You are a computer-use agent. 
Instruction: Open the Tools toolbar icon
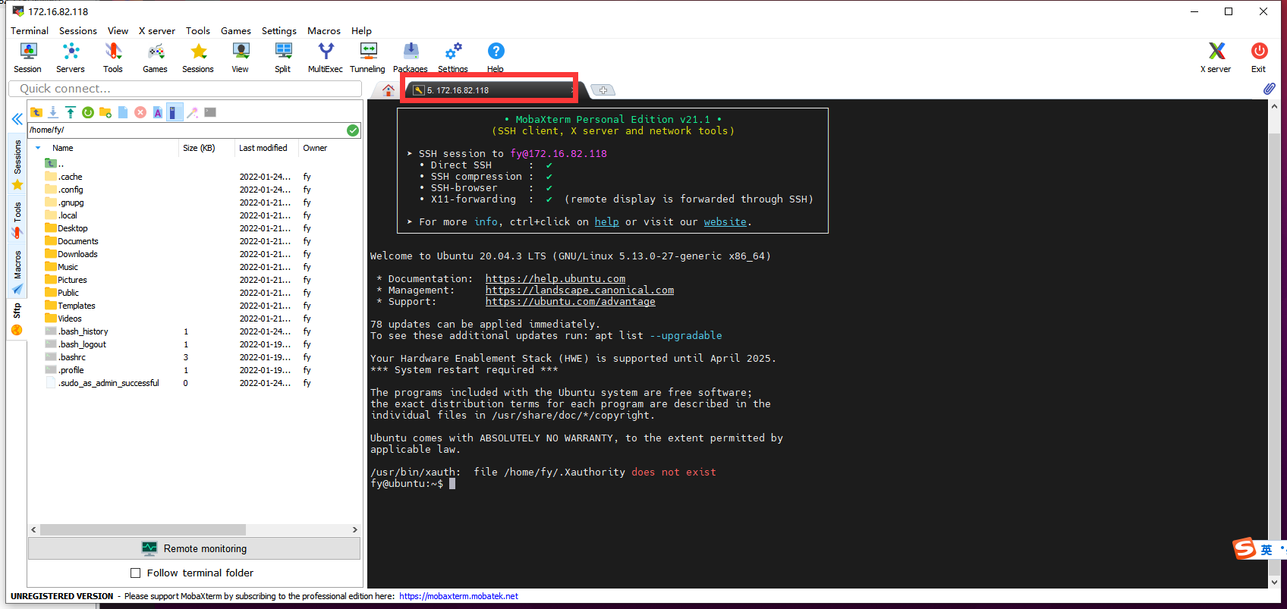click(x=113, y=58)
